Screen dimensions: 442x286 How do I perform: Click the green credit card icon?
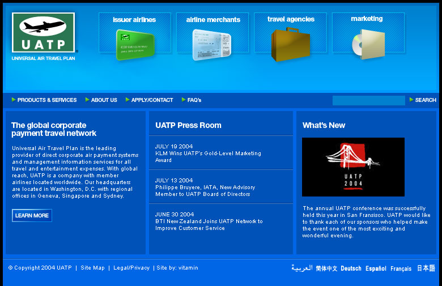click(x=134, y=45)
